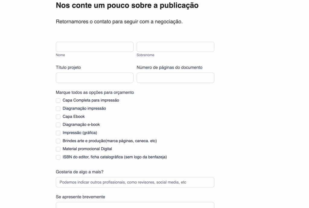The image size is (309, 208).
Task: Click the 'Número de páginas do documento' label
Action: (x=169, y=68)
